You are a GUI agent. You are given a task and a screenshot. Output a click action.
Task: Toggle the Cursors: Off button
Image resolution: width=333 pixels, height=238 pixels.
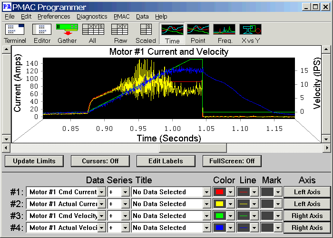(99, 161)
